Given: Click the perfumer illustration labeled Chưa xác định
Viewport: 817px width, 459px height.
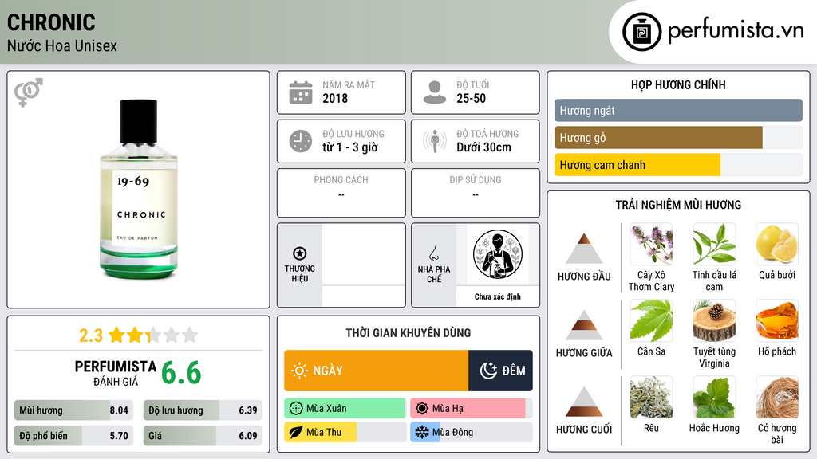Looking at the screenshot, I should point(498,254).
